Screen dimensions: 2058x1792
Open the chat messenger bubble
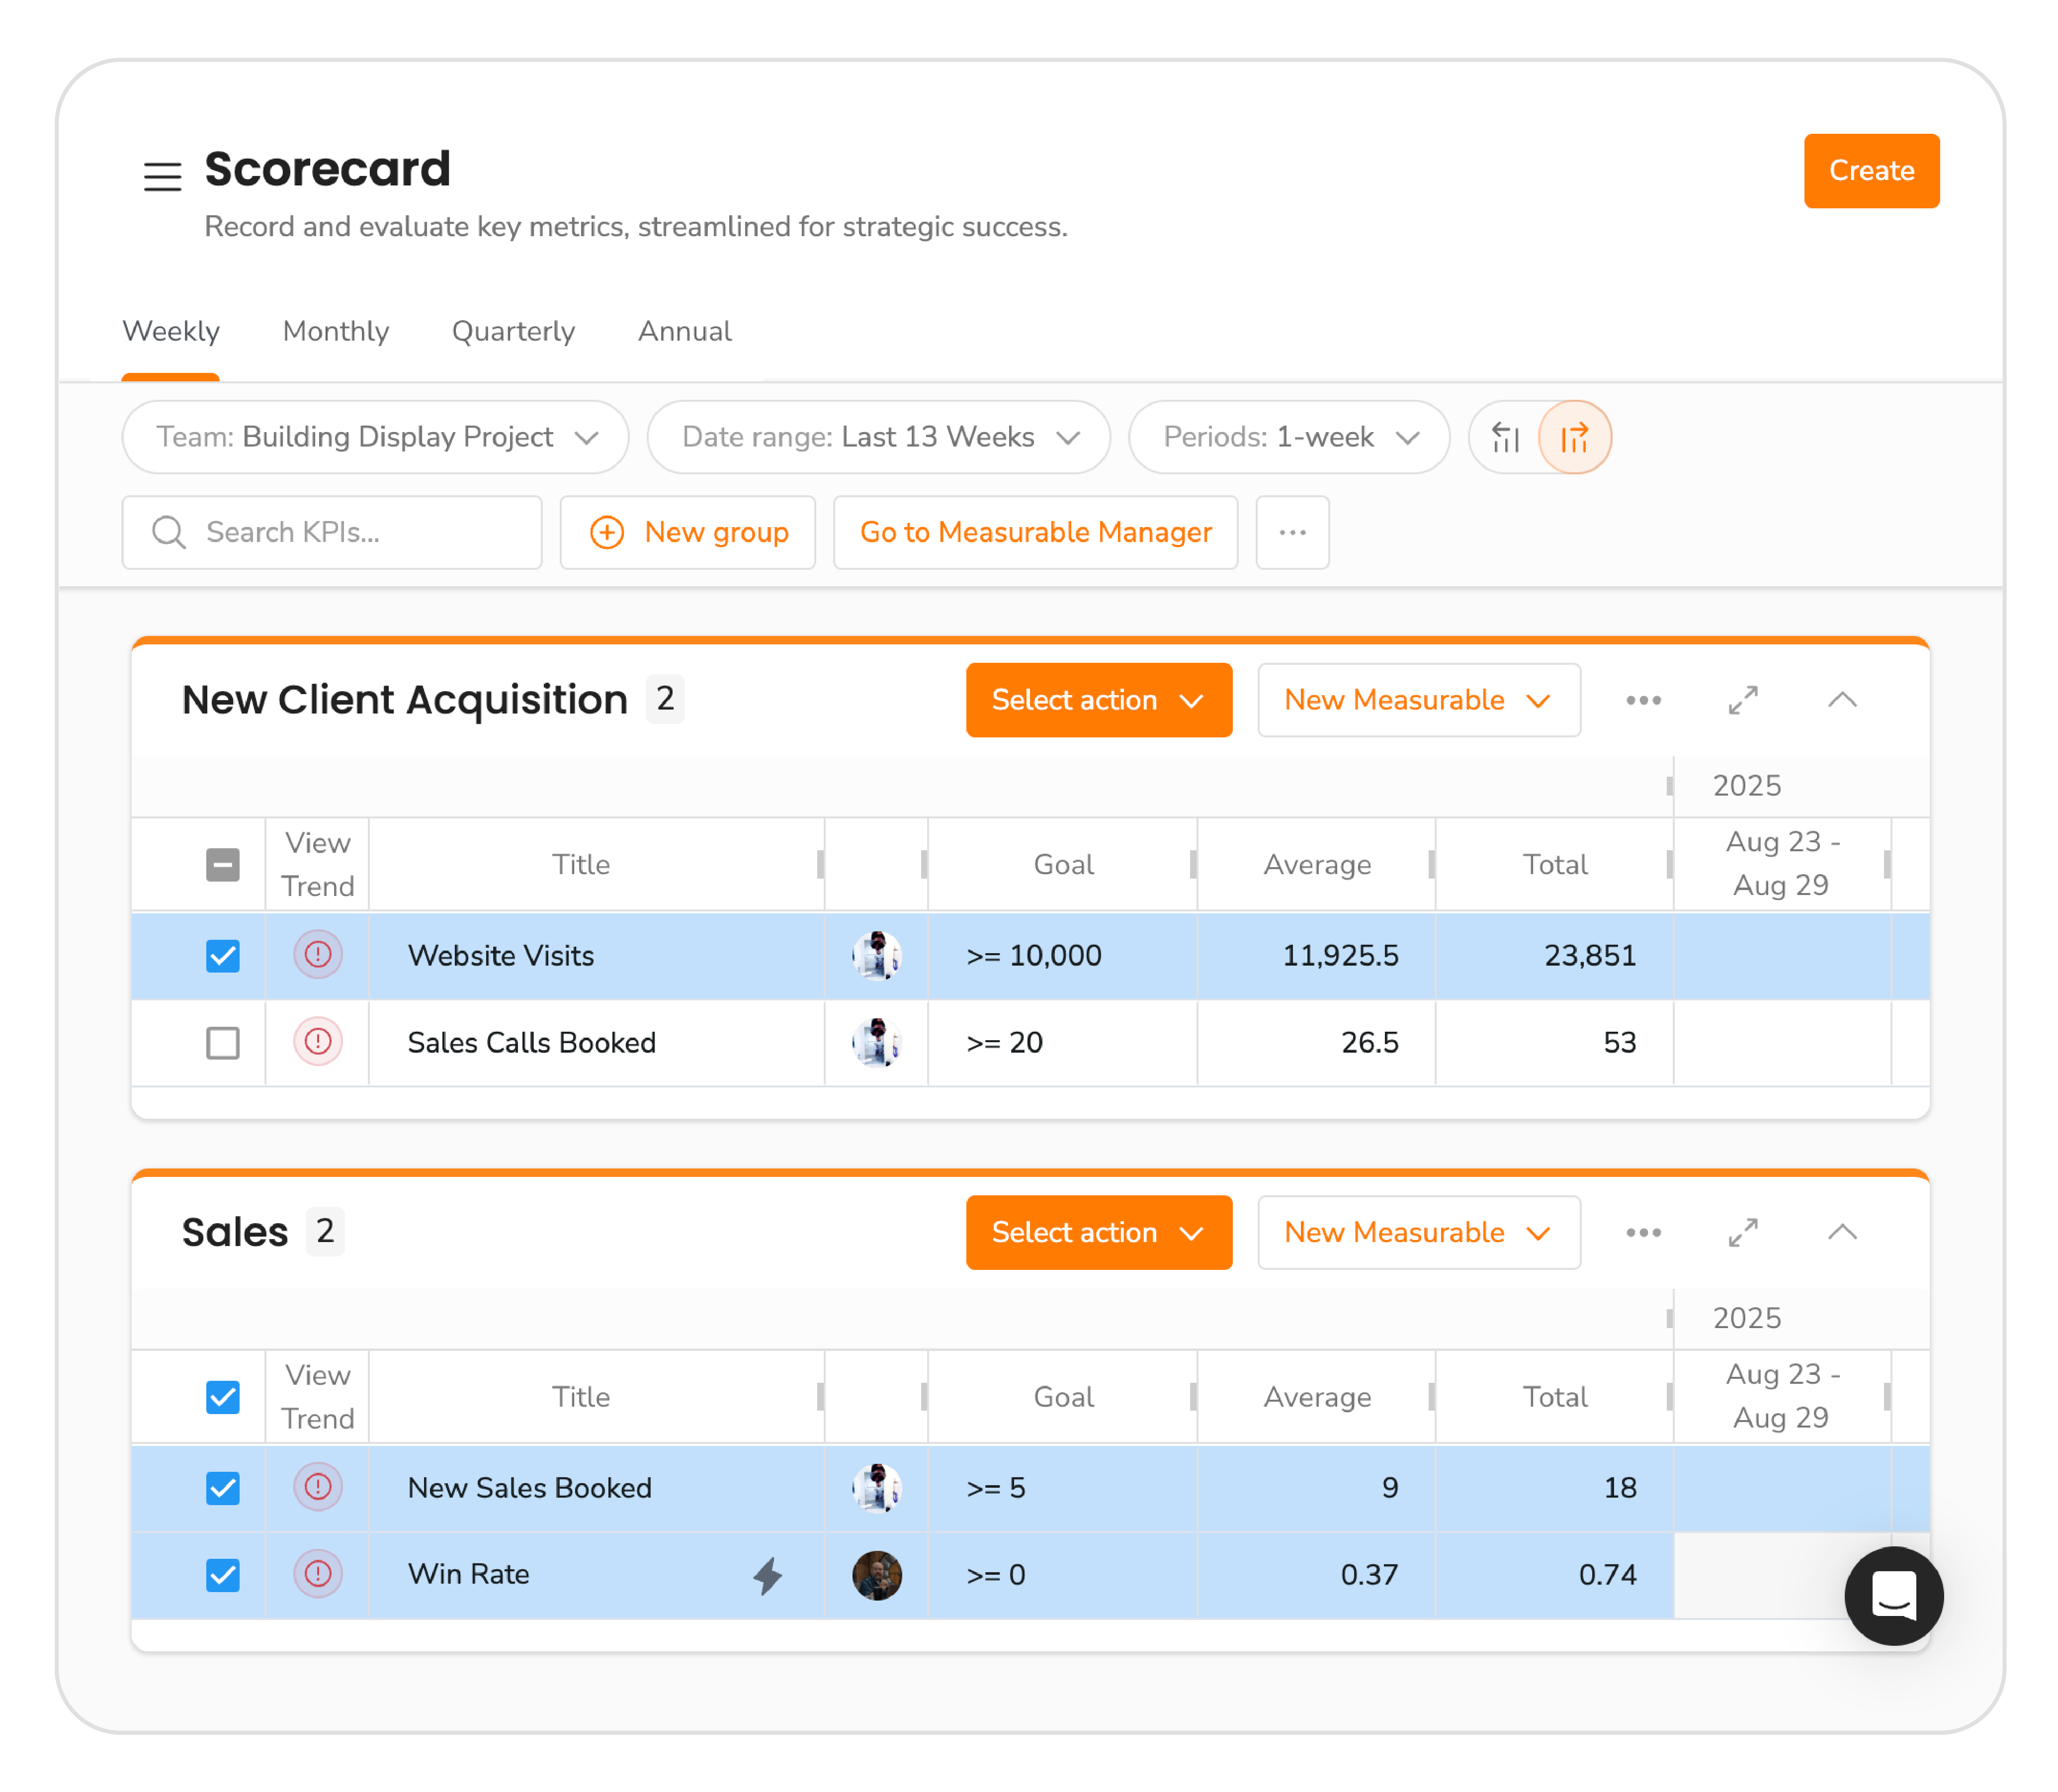(1893, 1597)
